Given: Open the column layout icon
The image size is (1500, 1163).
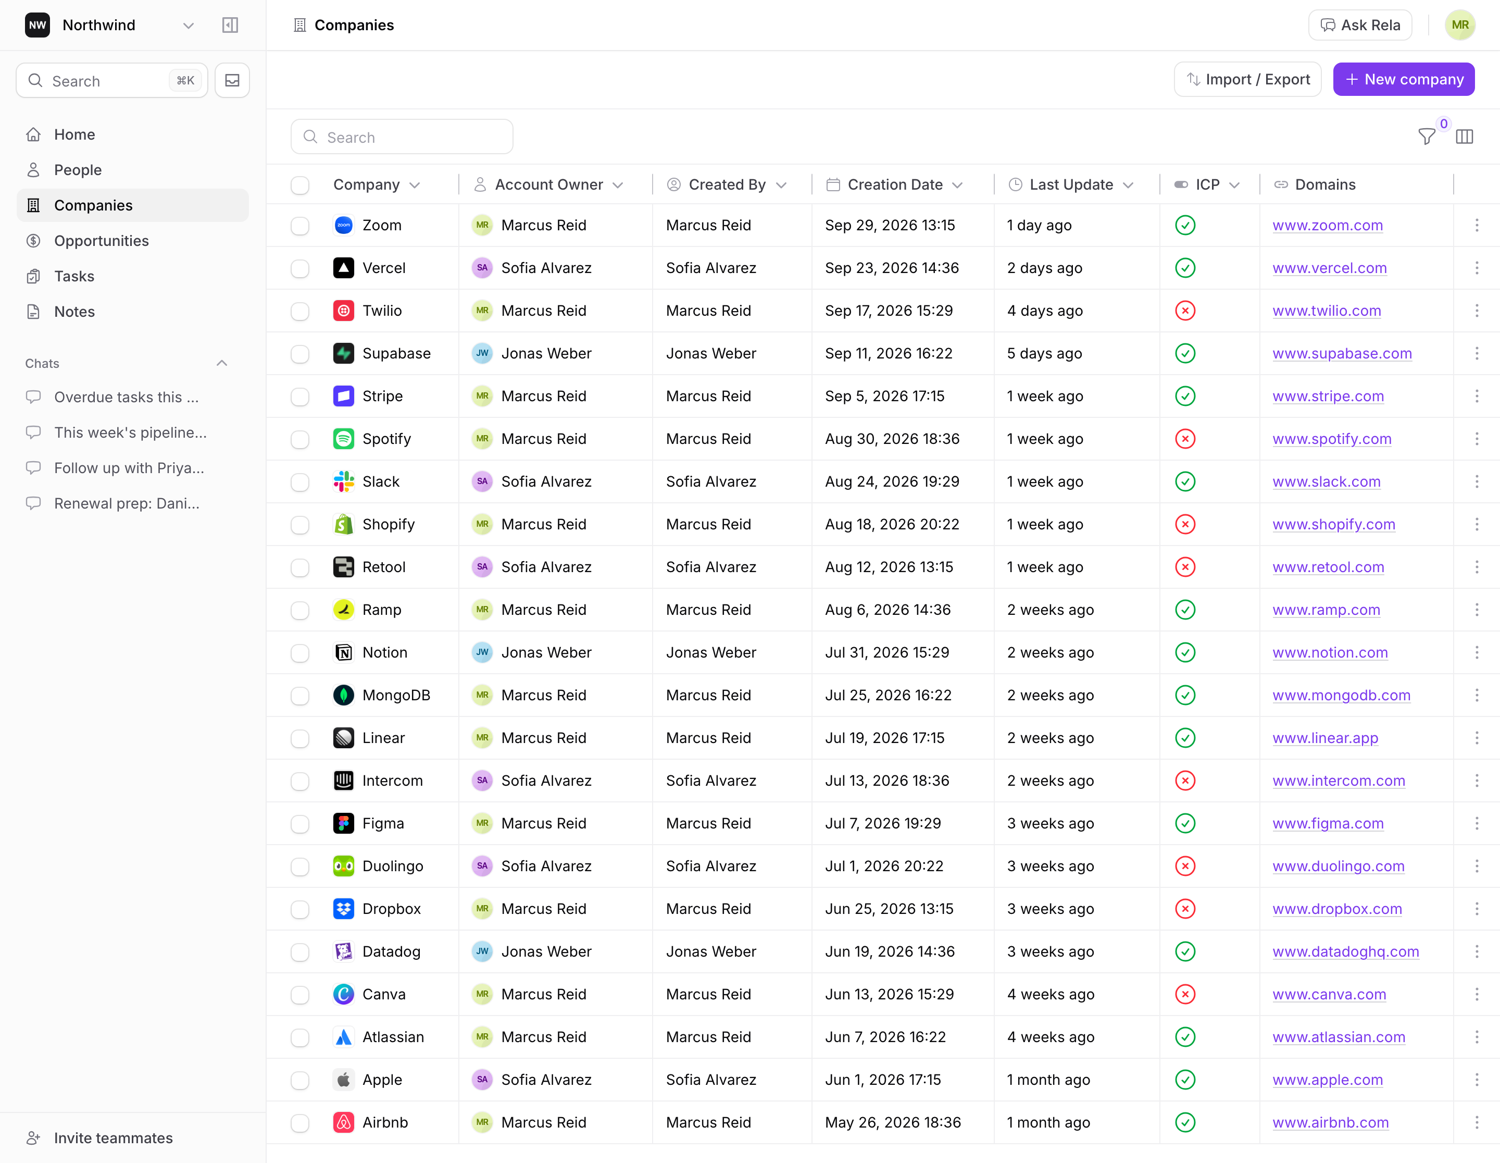Looking at the screenshot, I should (x=1464, y=137).
